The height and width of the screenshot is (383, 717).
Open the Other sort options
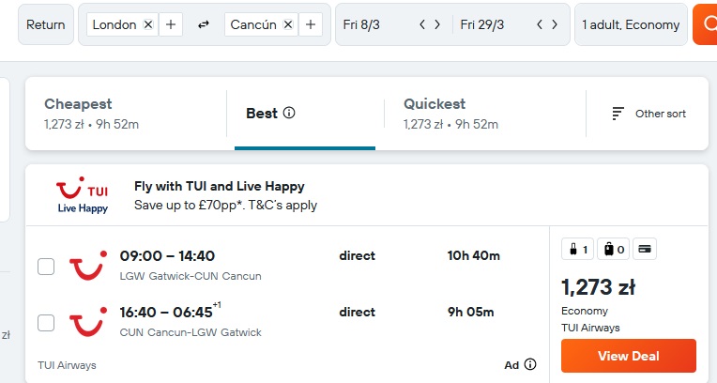648,114
